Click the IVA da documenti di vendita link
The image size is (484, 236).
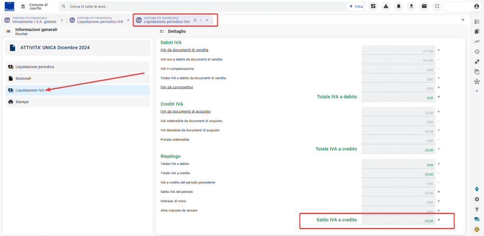pyautogui.click(x=184, y=50)
